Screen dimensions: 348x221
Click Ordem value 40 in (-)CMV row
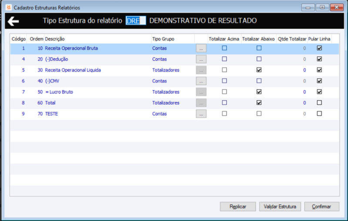[40, 81]
